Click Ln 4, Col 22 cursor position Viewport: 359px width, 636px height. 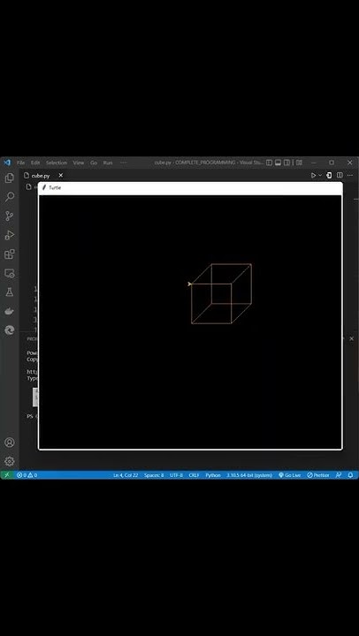pyautogui.click(x=126, y=475)
